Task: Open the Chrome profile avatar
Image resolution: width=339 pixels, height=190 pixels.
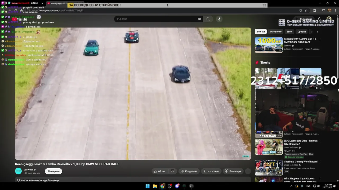Action: 329,11
